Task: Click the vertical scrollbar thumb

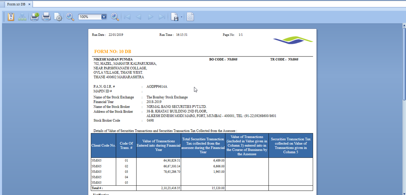Action: [x=404, y=63]
